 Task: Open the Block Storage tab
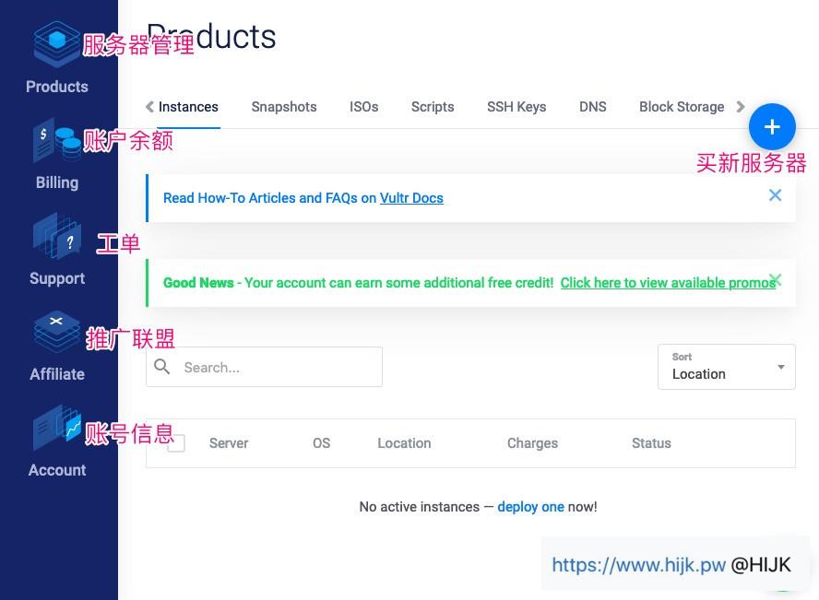click(682, 107)
